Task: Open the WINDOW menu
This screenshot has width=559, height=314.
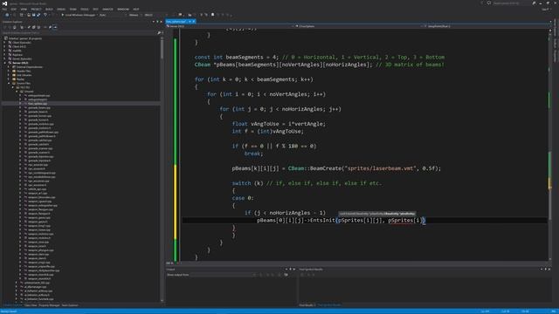Action: (x=123, y=10)
